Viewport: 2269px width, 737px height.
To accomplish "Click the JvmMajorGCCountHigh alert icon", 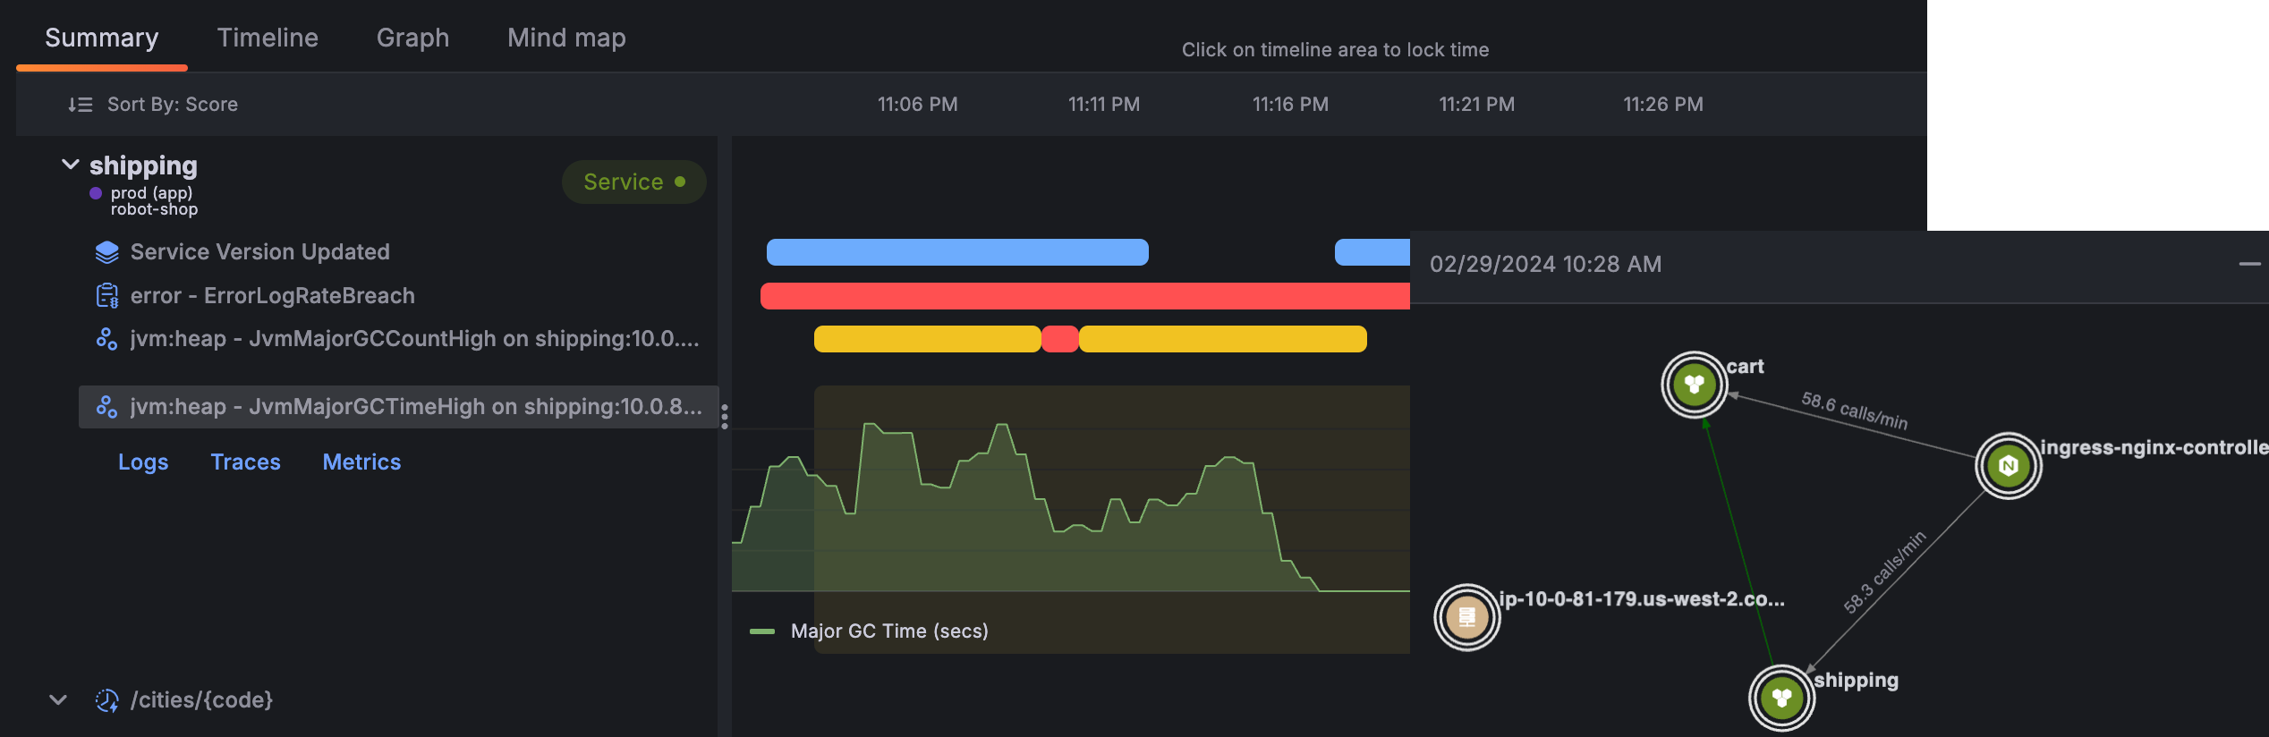I will [x=106, y=339].
